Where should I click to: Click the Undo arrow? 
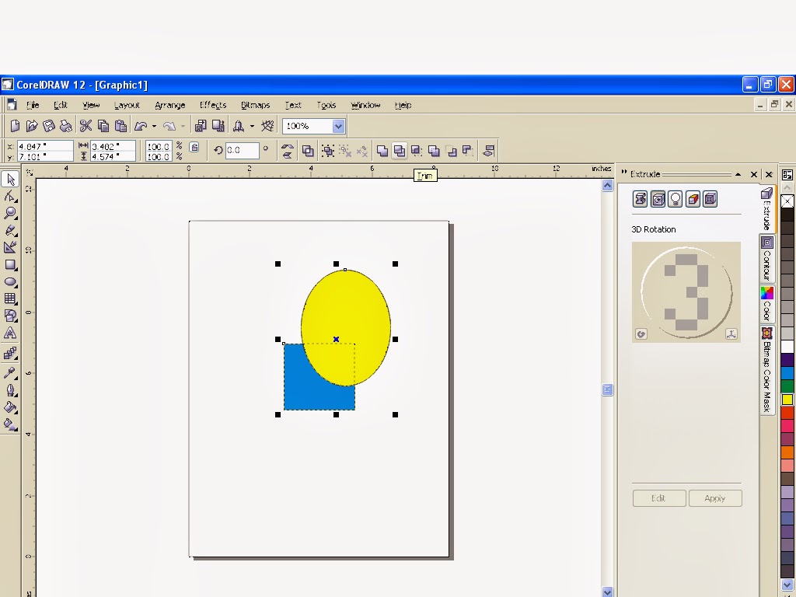pyautogui.click(x=141, y=126)
